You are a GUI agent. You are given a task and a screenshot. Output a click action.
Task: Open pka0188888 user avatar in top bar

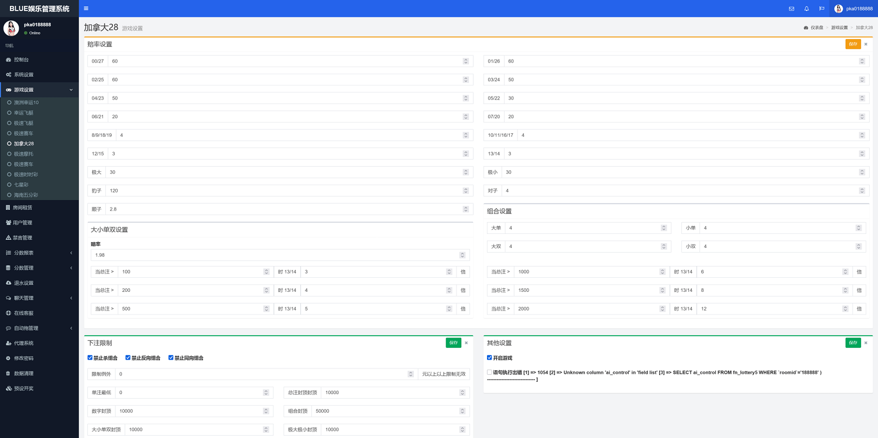tap(838, 9)
